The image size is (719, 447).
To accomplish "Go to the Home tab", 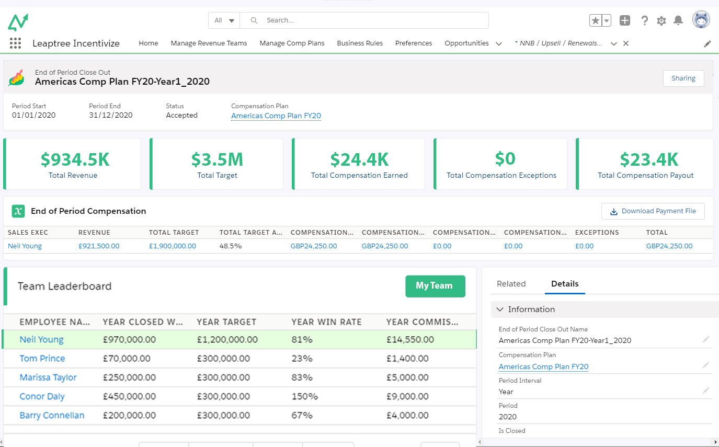I will [x=149, y=43].
